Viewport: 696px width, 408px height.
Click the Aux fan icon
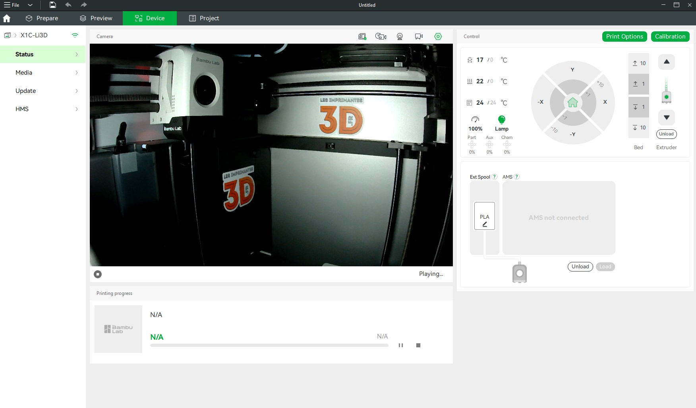coord(489,145)
